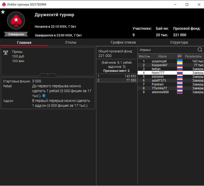204x186 pixels.
Task: Open player search magnifier icon
Action: (200, 50)
